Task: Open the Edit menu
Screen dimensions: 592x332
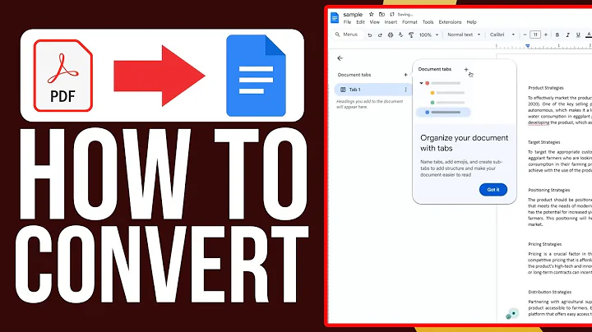Action: coord(361,22)
